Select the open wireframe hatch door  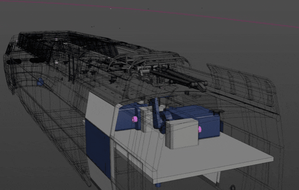point(245,86)
